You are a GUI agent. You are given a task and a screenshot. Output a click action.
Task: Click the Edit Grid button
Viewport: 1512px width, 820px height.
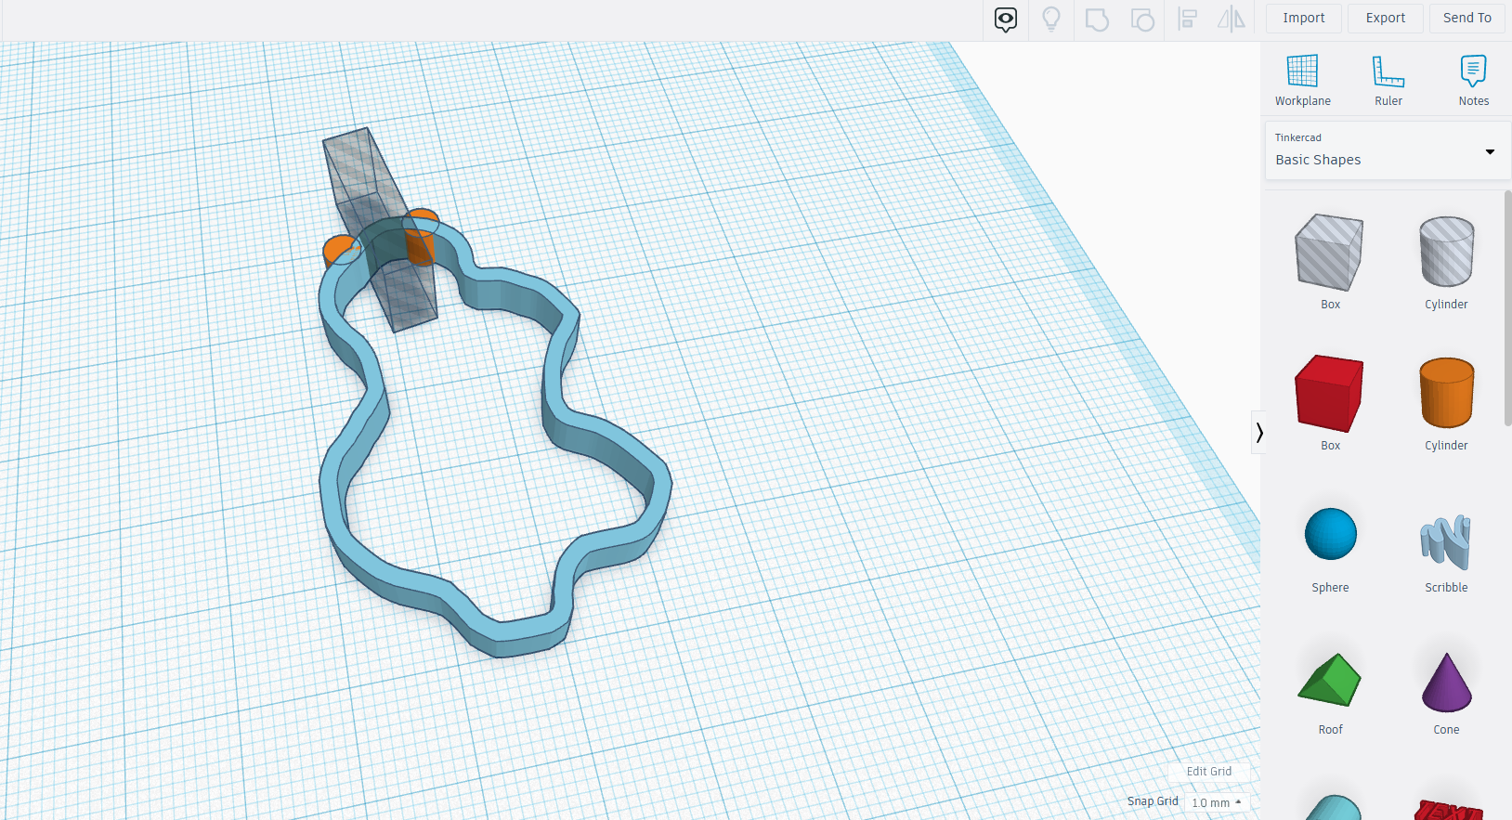[x=1209, y=771]
